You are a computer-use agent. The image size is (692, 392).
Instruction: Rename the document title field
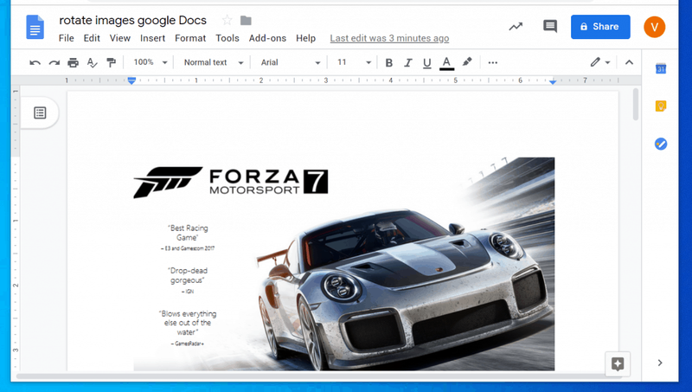(x=133, y=20)
